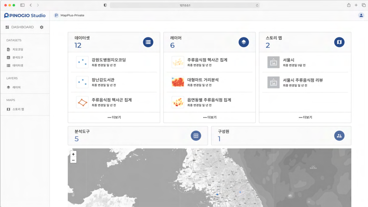Show more story maps via 더보기

tap(305, 117)
